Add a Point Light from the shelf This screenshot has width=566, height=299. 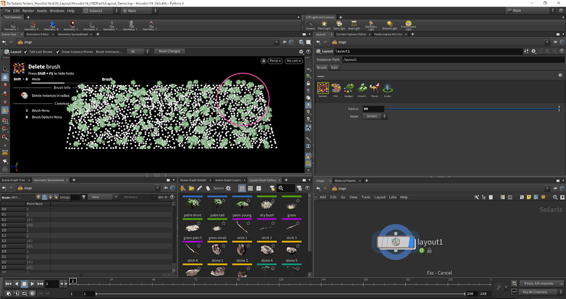tap(324, 25)
